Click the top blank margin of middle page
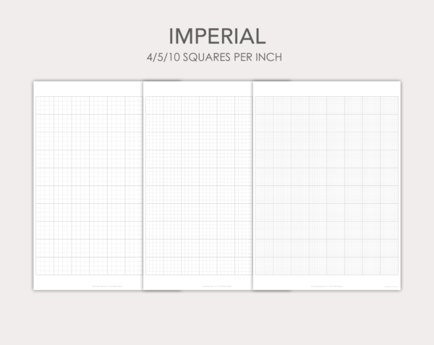Viewport: 434px width, 345px height. (x=198, y=88)
